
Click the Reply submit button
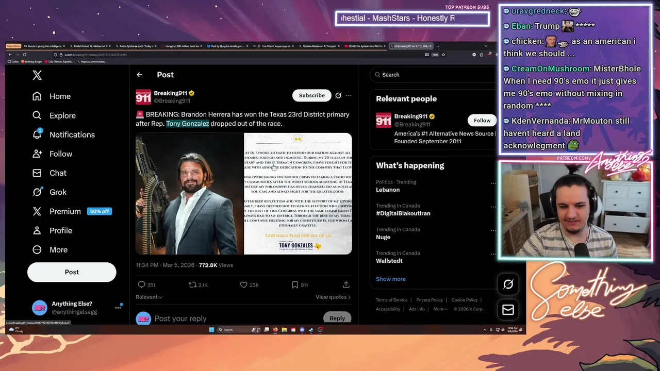coord(337,318)
